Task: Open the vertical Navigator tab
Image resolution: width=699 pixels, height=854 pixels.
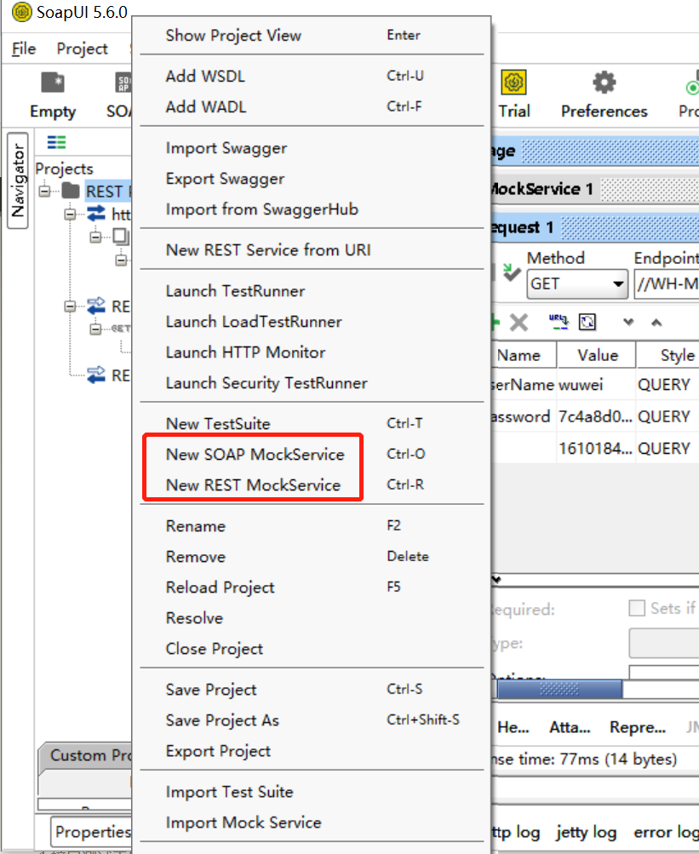Action: click(17, 181)
